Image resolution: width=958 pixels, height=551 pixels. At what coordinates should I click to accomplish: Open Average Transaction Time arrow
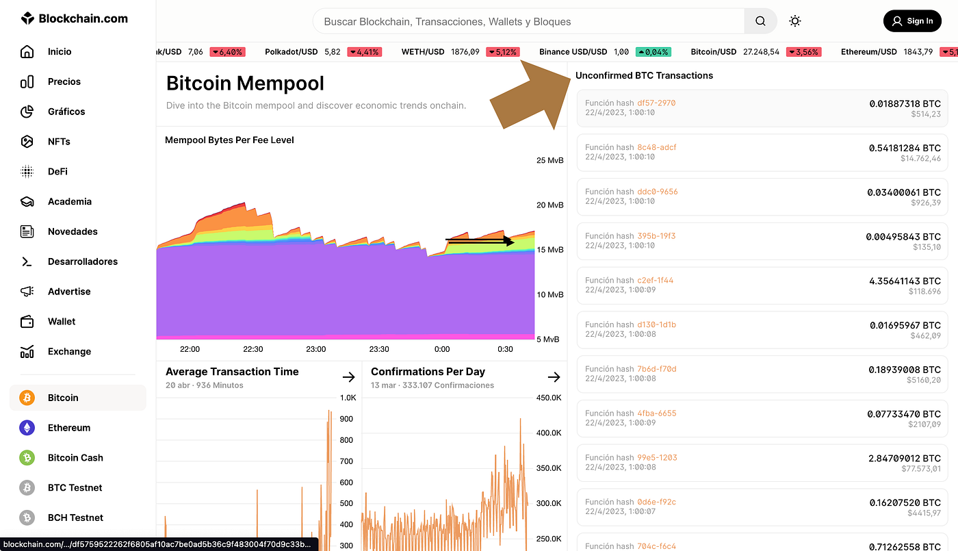348,377
